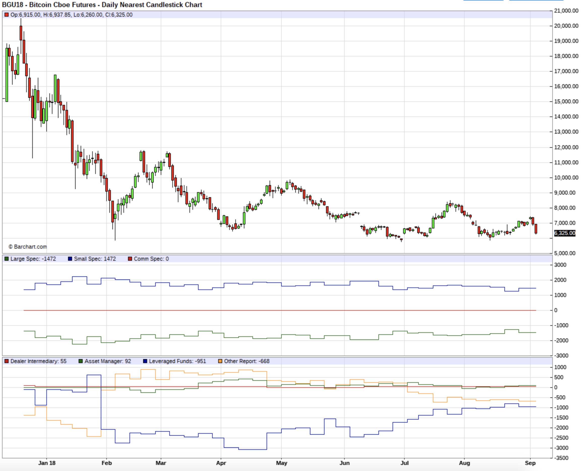Click the Small Spec blue legend square

tap(70, 259)
